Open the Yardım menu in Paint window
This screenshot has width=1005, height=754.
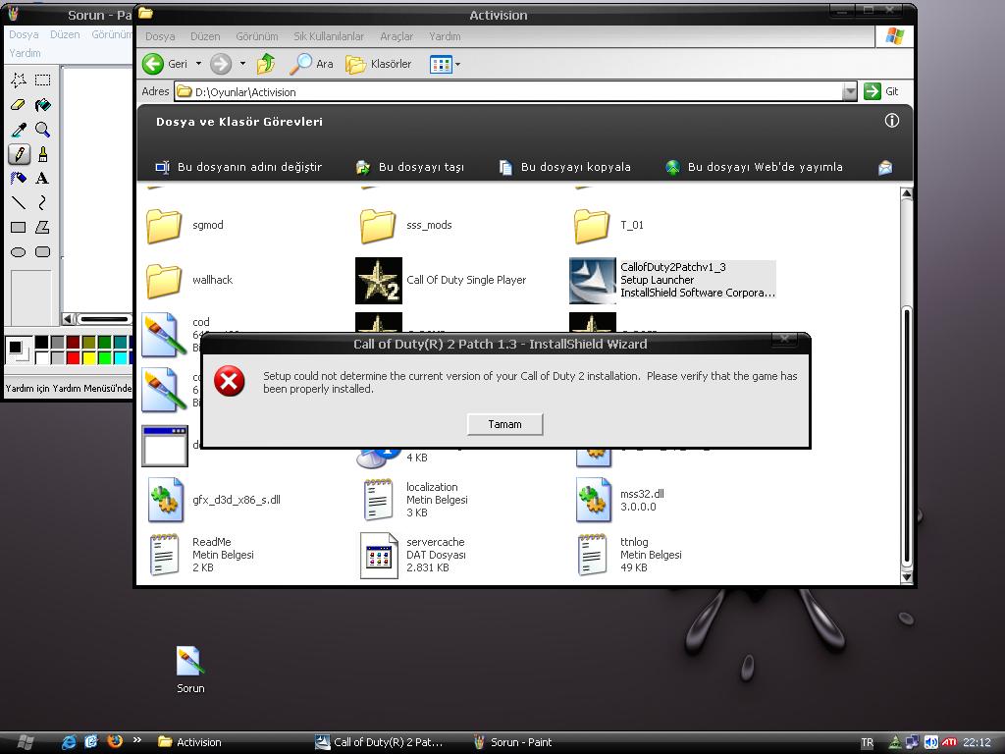(25, 53)
